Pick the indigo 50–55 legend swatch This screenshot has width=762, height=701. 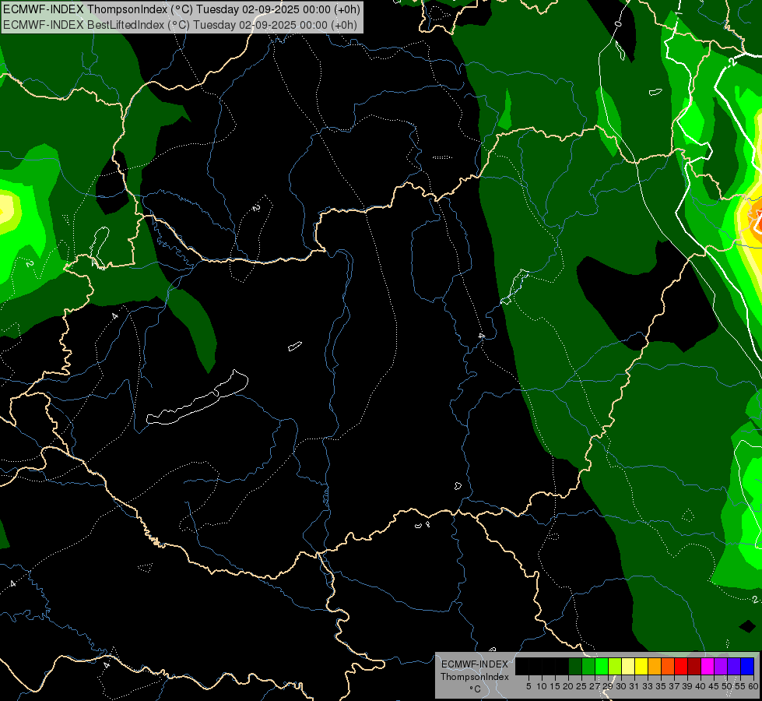[734, 666]
